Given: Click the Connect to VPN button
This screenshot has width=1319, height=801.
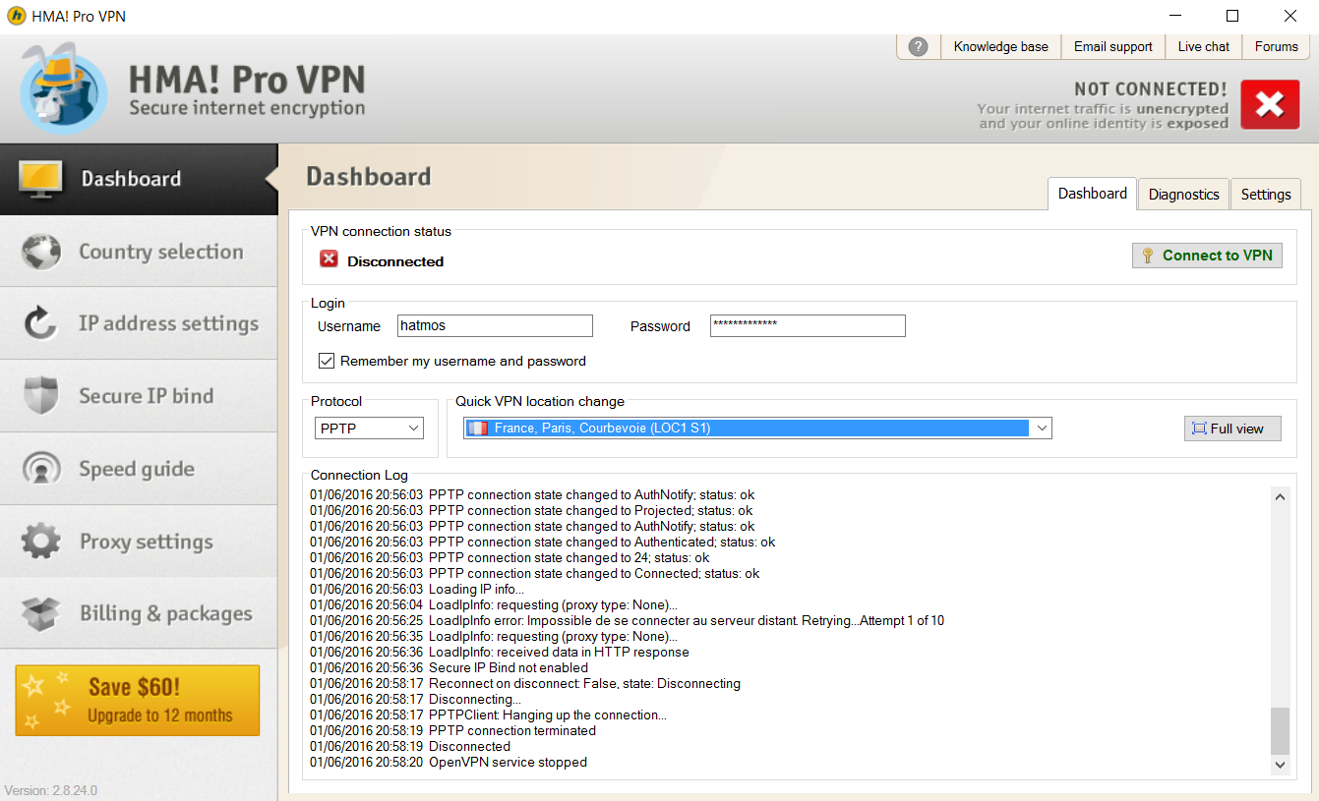Looking at the screenshot, I should pyautogui.click(x=1207, y=256).
